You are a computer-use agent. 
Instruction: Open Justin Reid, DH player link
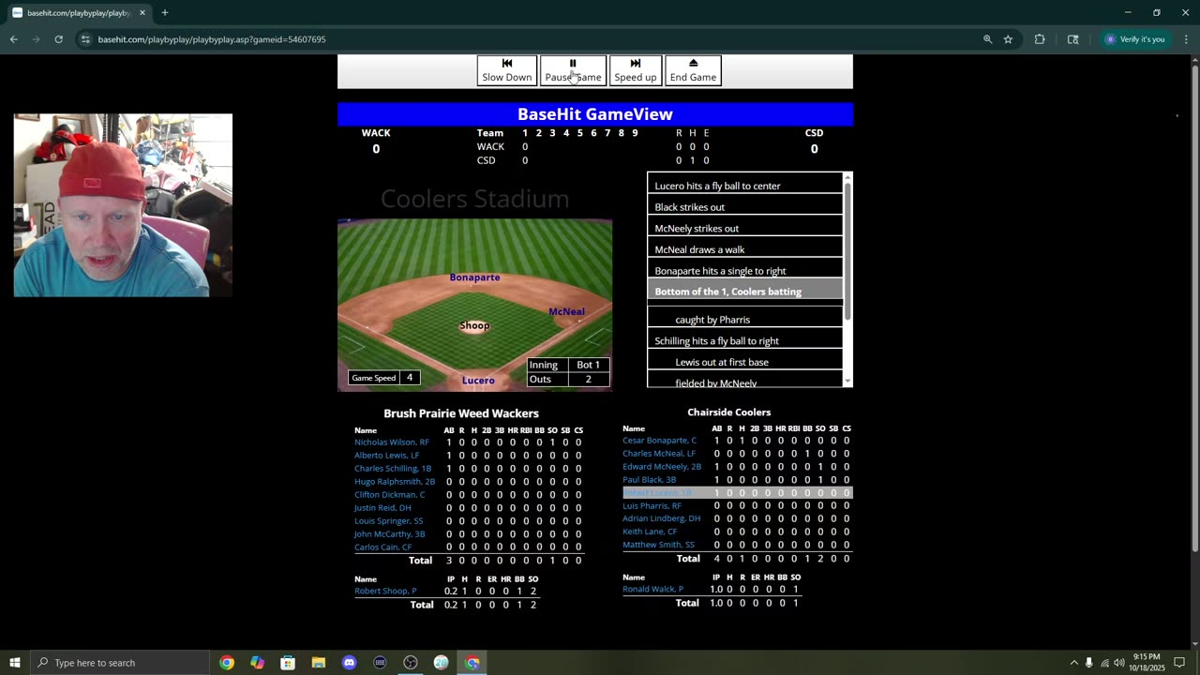(382, 508)
